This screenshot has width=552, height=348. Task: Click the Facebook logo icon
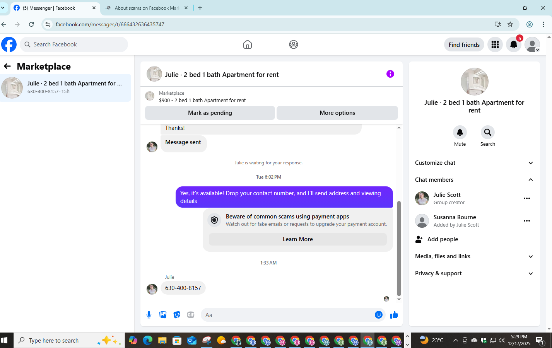click(x=9, y=44)
